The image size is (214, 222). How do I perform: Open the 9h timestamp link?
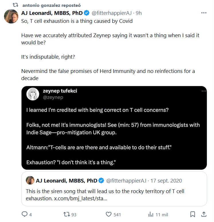(139, 13)
